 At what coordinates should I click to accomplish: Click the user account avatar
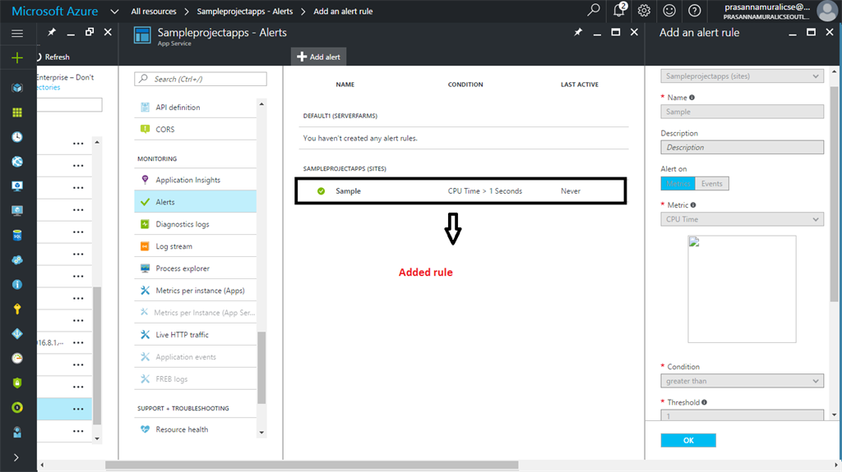(827, 11)
